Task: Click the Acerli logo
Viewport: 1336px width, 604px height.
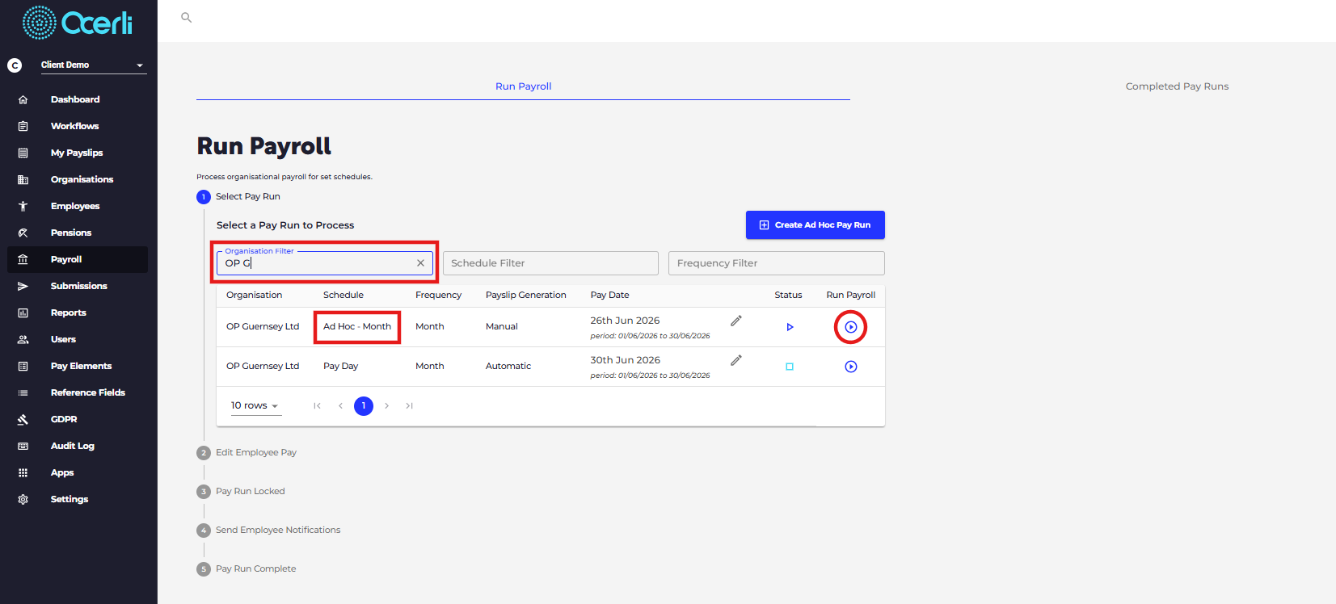Action: coord(78,23)
